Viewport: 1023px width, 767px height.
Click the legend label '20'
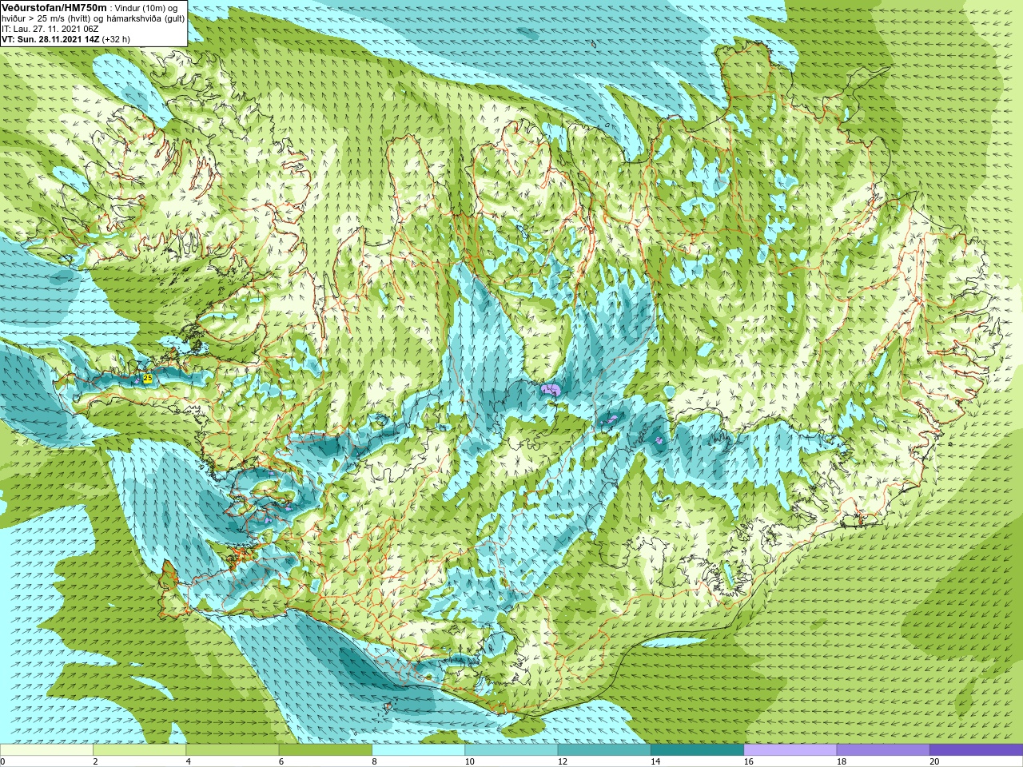click(934, 761)
